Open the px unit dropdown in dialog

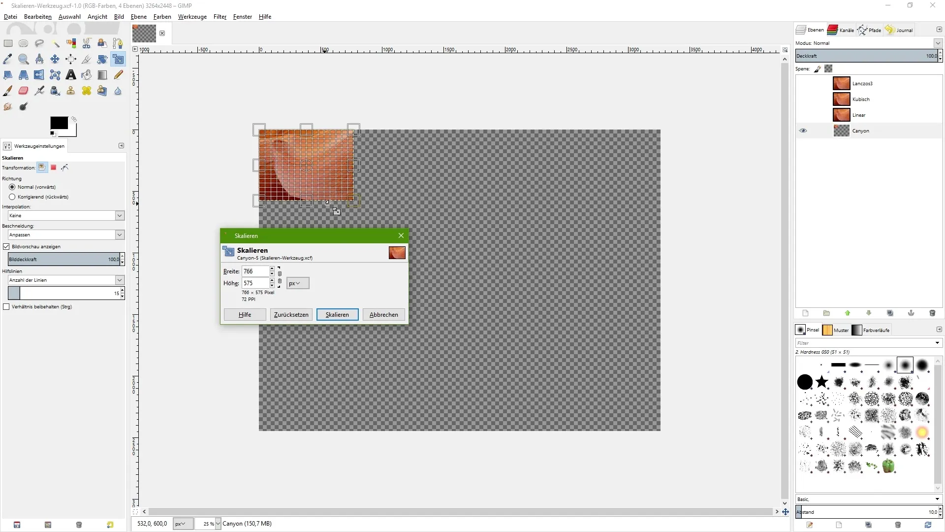click(x=298, y=283)
